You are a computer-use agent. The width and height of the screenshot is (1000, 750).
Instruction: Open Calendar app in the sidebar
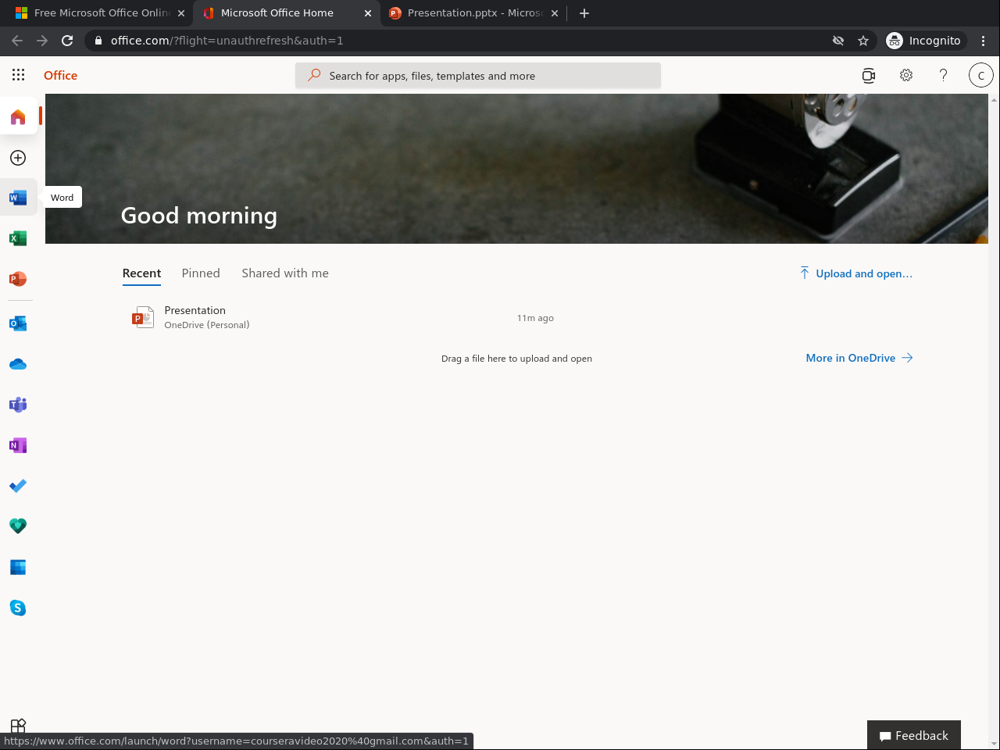tap(18, 567)
